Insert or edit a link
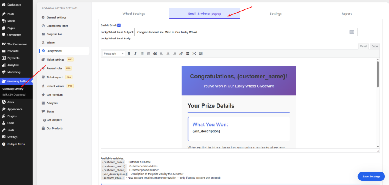 click(181, 53)
